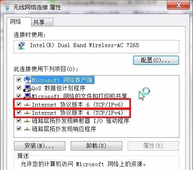The image size is (193, 170).
Task: Uncheck 链路层拓扑发现响应程序 checkbox
Action: (19, 128)
